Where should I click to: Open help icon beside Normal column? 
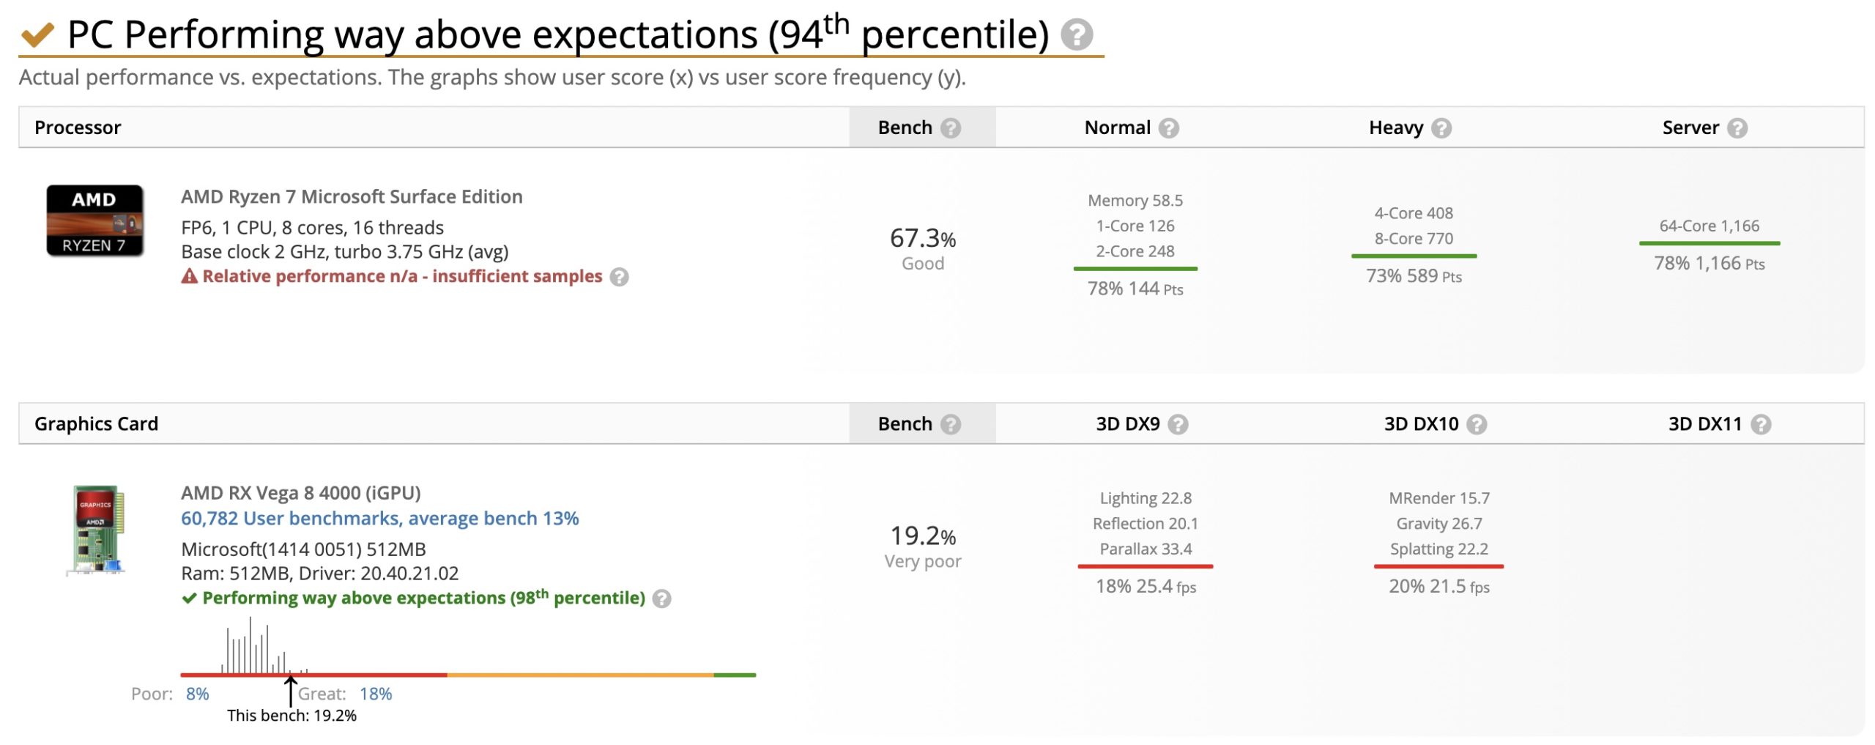pyautogui.click(x=1169, y=128)
